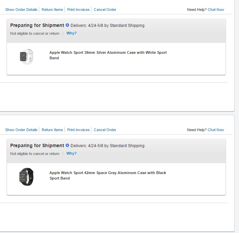Show Order Details for the 42mm watch order
Viewport: 239px width, 233px height.
21,130
